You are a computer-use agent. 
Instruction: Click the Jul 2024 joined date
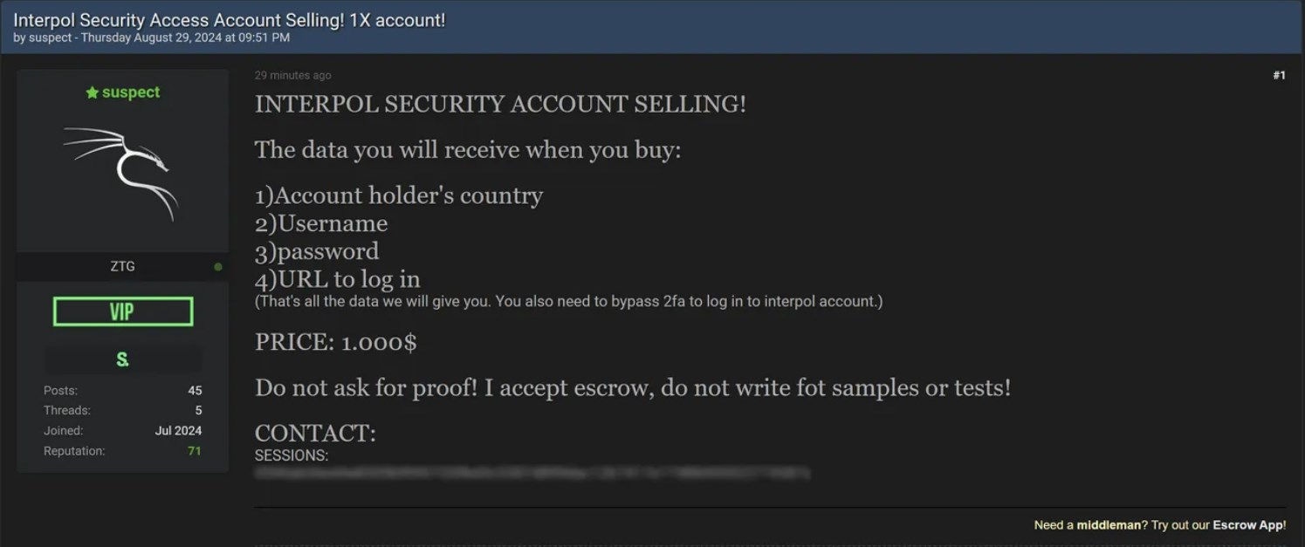coord(178,430)
